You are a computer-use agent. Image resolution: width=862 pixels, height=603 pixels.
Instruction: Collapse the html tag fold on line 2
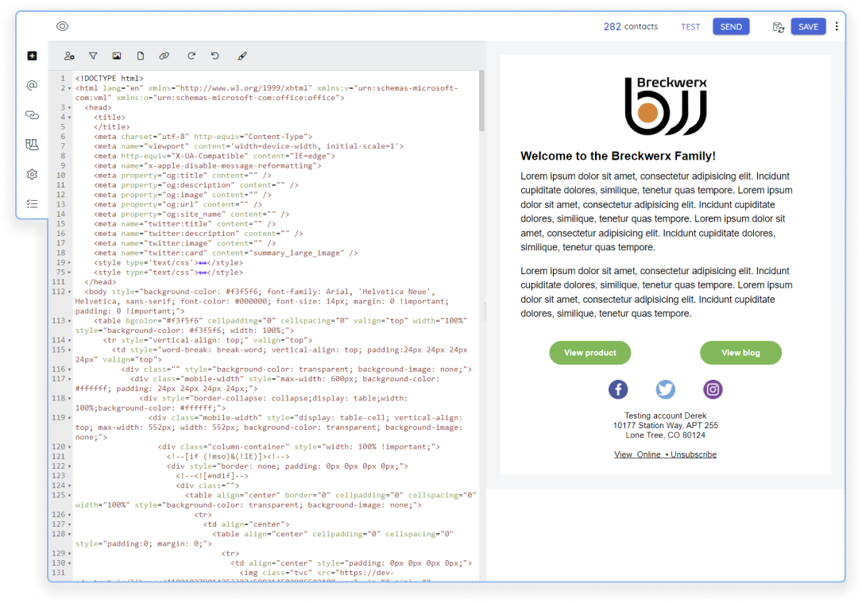69,88
